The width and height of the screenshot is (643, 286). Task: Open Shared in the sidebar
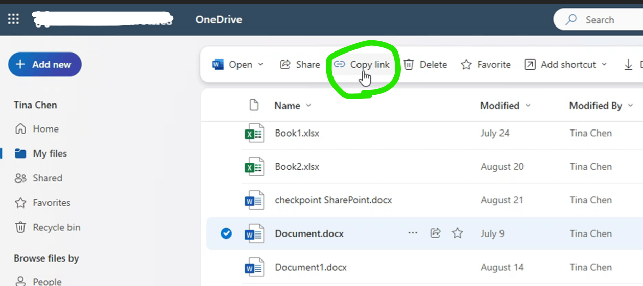[x=38, y=178]
